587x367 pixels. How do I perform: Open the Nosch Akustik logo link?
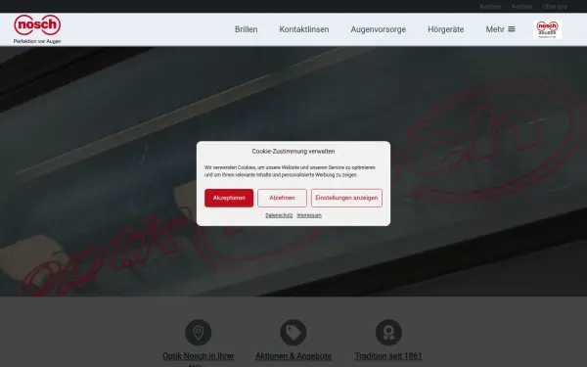pyautogui.click(x=547, y=29)
